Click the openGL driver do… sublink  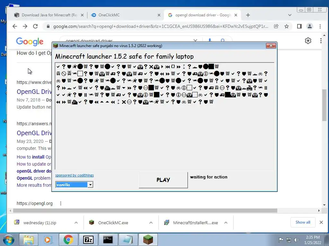(34, 171)
